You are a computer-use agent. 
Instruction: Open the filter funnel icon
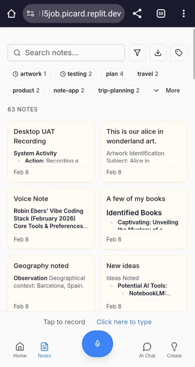pyautogui.click(x=137, y=53)
